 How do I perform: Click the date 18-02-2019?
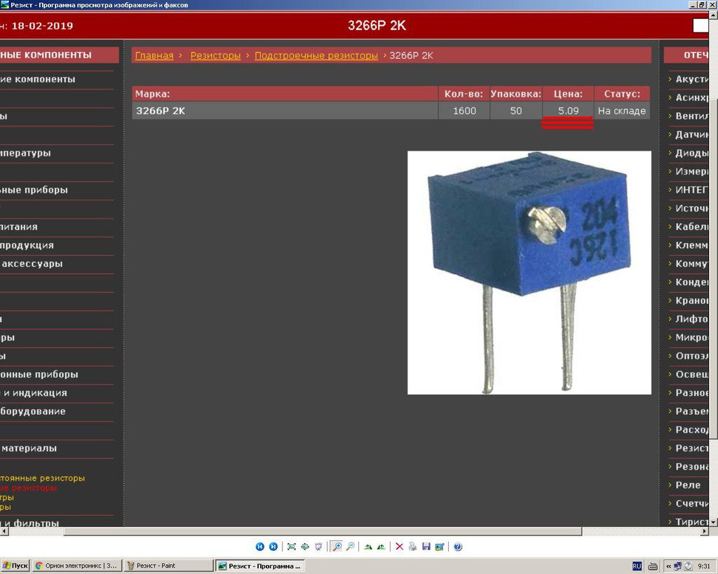click(x=42, y=26)
